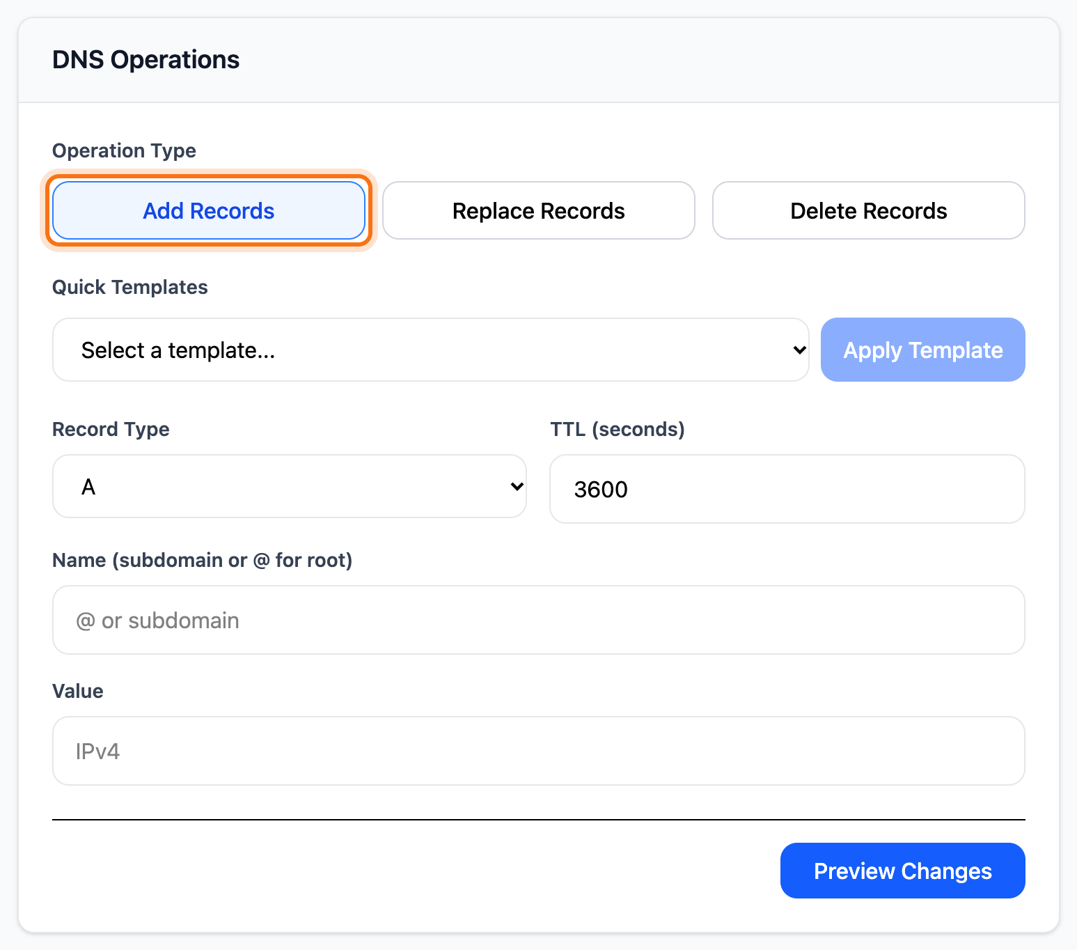Focus the TTL seconds field
1077x950 pixels.
pos(787,489)
